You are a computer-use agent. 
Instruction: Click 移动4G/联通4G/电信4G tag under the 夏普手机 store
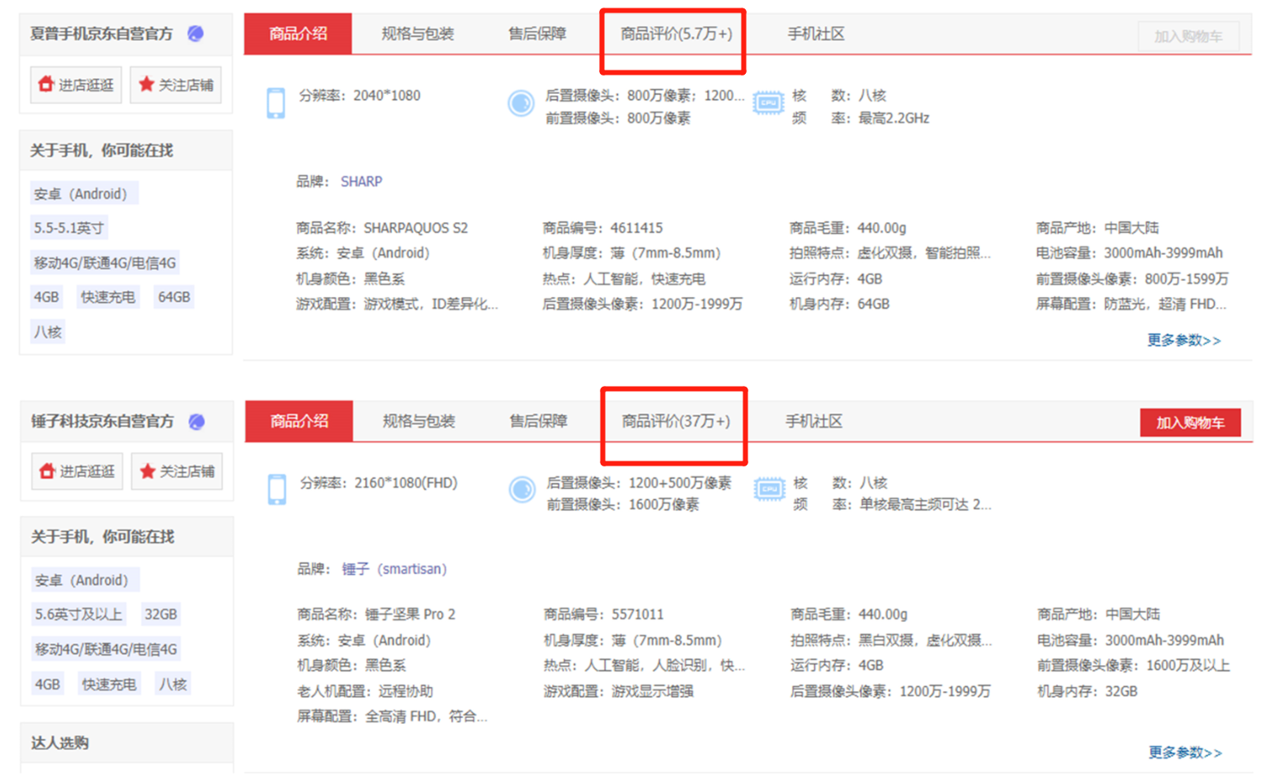105,263
